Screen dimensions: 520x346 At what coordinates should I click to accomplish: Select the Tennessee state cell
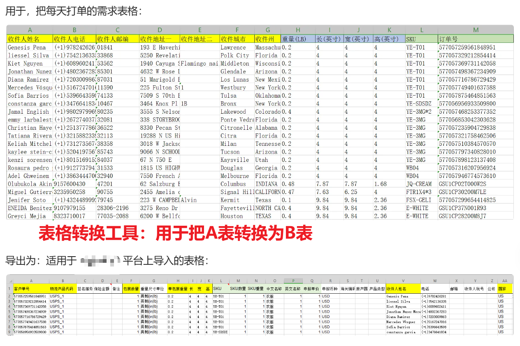(x=267, y=144)
